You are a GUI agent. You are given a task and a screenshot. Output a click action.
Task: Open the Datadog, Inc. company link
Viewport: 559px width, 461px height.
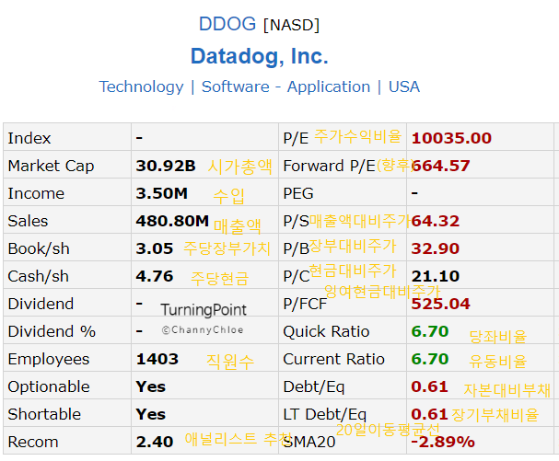coord(259,56)
